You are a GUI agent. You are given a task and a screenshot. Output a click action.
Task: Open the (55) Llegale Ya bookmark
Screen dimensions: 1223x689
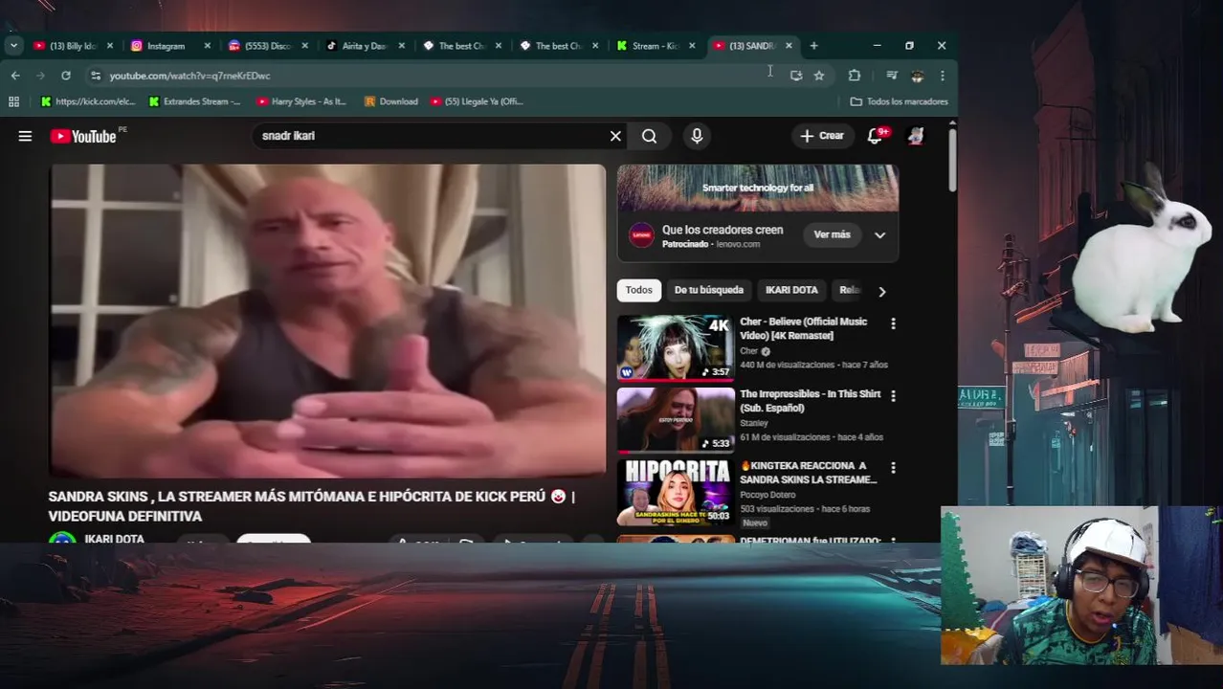[478, 101]
